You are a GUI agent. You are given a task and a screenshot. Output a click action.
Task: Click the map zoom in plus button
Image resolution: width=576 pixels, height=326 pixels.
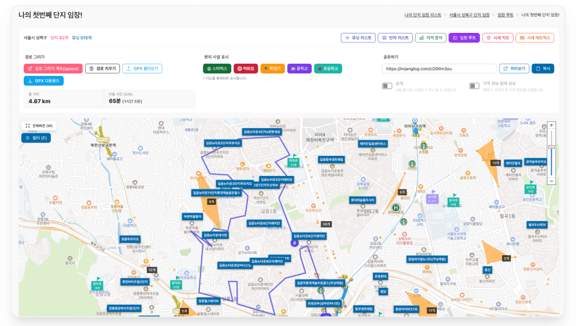551,125
